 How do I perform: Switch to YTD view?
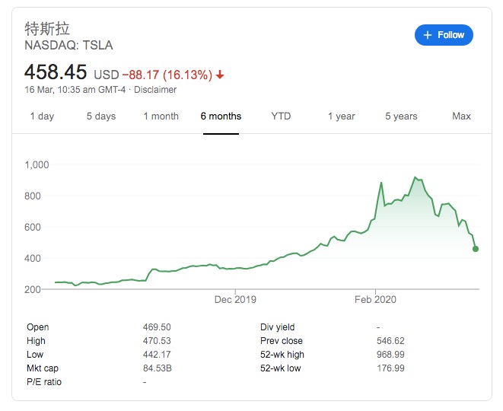tap(281, 116)
